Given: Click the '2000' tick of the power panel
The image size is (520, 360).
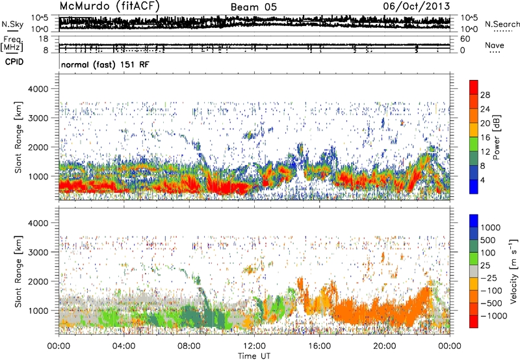Looking at the screenshot, I should click(38, 147).
